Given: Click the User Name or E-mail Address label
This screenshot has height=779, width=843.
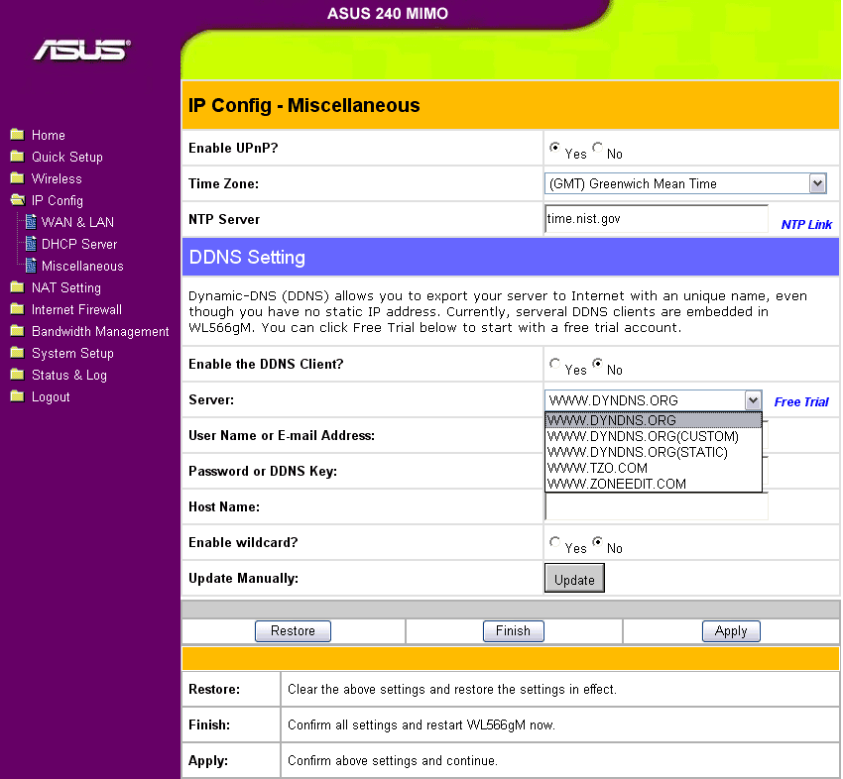Looking at the screenshot, I should tap(282, 435).
